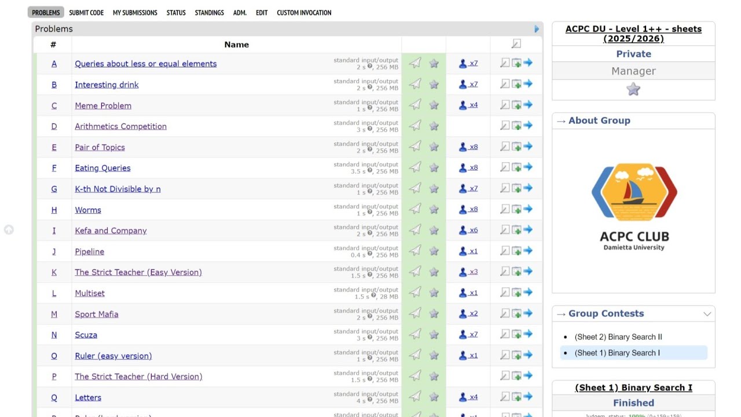Click scroll-to-top arrow icon at left edge
Screen dimensions: 741x417
(9, 230)
